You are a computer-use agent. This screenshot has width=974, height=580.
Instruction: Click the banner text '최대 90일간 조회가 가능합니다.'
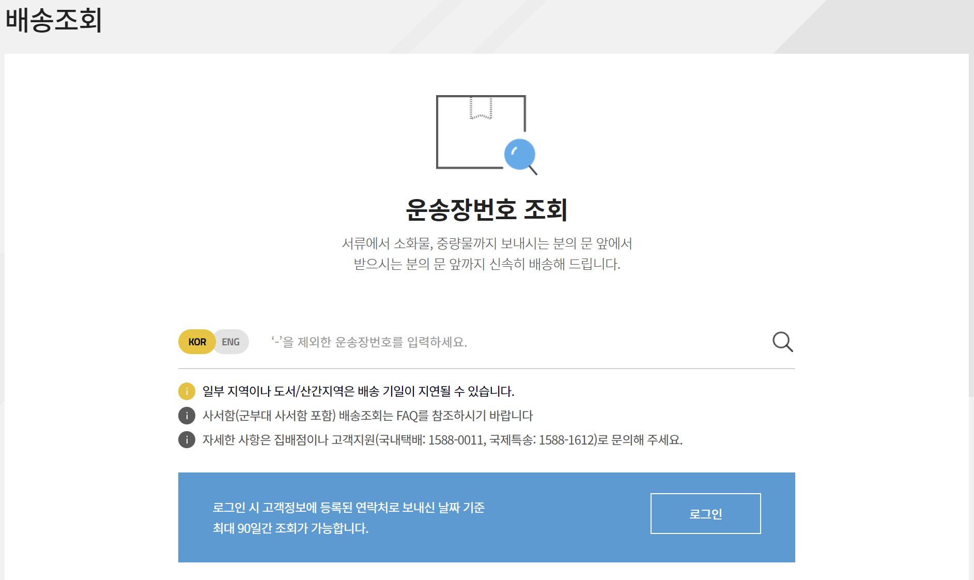click(290, 528)
